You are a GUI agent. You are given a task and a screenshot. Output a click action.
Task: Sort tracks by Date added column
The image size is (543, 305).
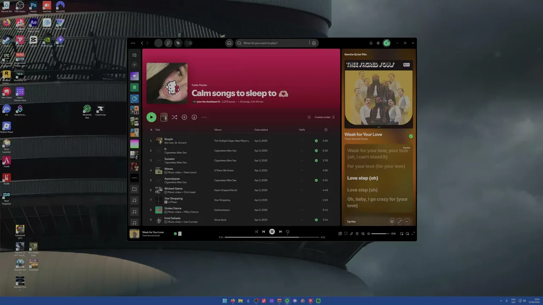click(x=261, y=130)
